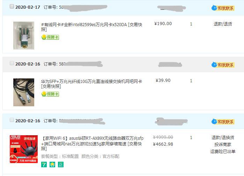244x176 pixels.
Task: Click the green shield guarantee icon
Action: [x=52, y=164]
